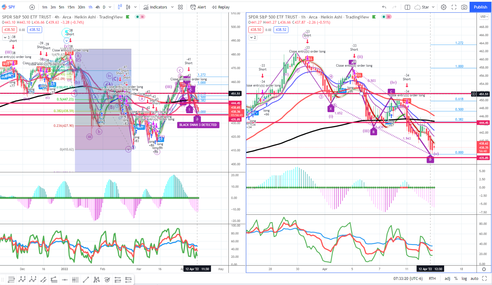The height and width of the screenshot is (285, 492).
Task: Open the chart layout selector icon
Action: 407,7
